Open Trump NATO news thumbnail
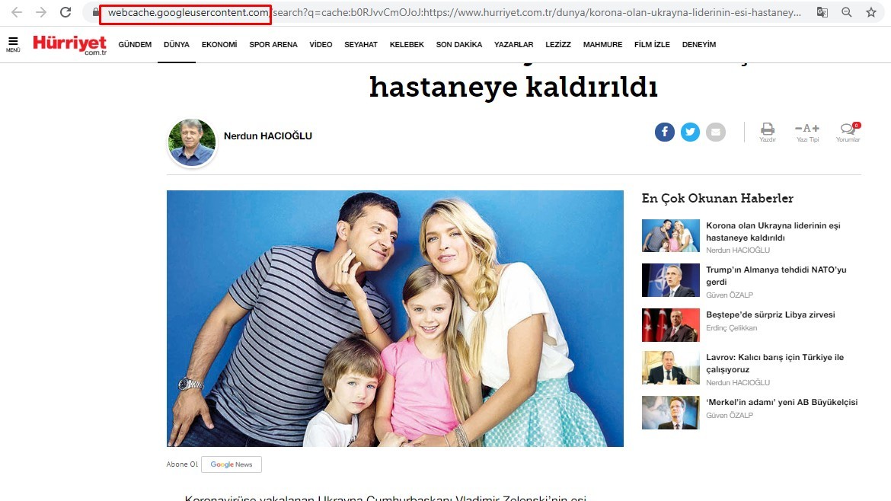Image resolution: width=891 pixels, height=501 pixels. [670, 280]
